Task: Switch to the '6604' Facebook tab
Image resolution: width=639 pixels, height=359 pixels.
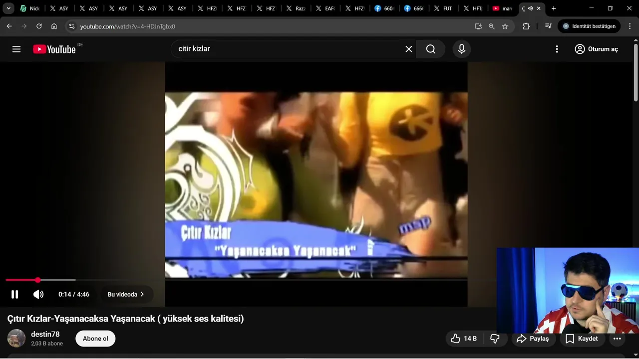Action: (x=384, y=8)
